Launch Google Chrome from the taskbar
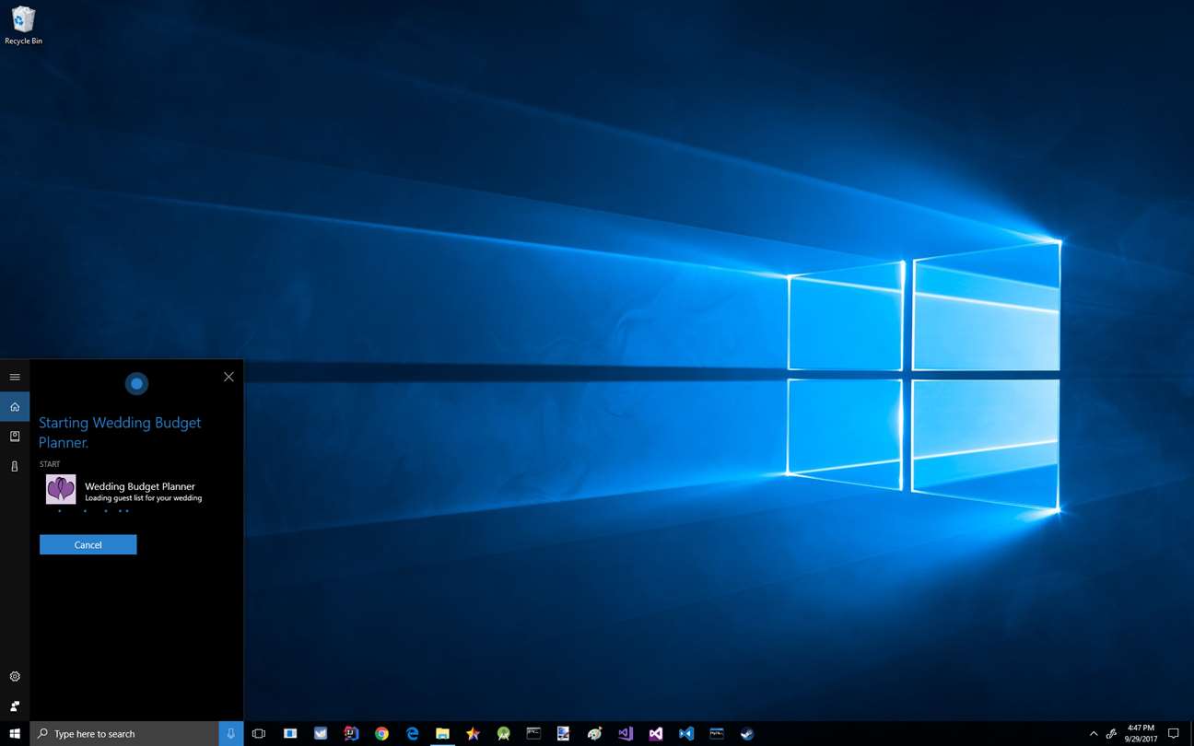This screenshot has height=746, width=1194. click(381, 734)
